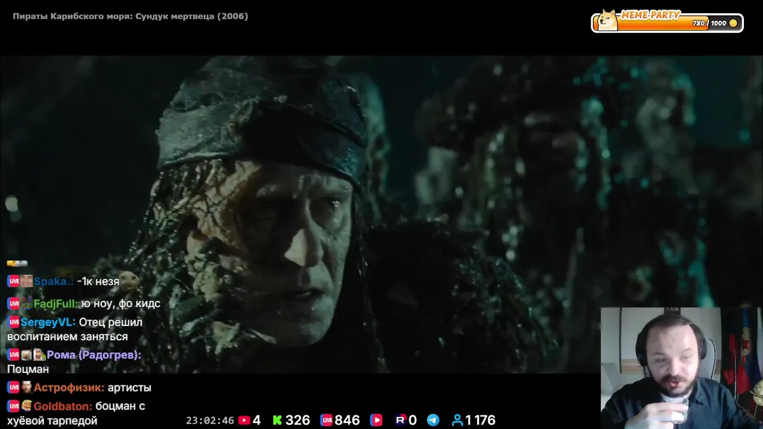Click the red play icon beside the R logo
Viewport: 763px width, 429px height.
tap(376, 421)
